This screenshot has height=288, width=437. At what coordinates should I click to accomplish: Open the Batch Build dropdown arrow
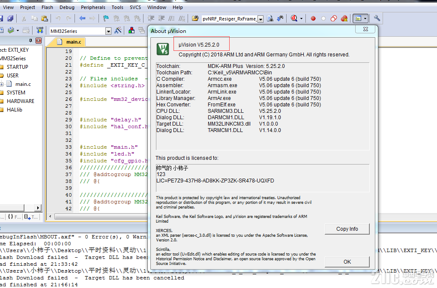pos(18,30)
